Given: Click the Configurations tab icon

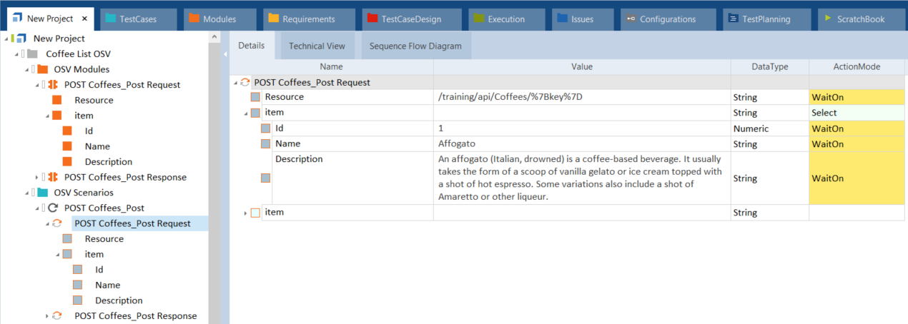Looking at the screenshot, I should point(630,19).
